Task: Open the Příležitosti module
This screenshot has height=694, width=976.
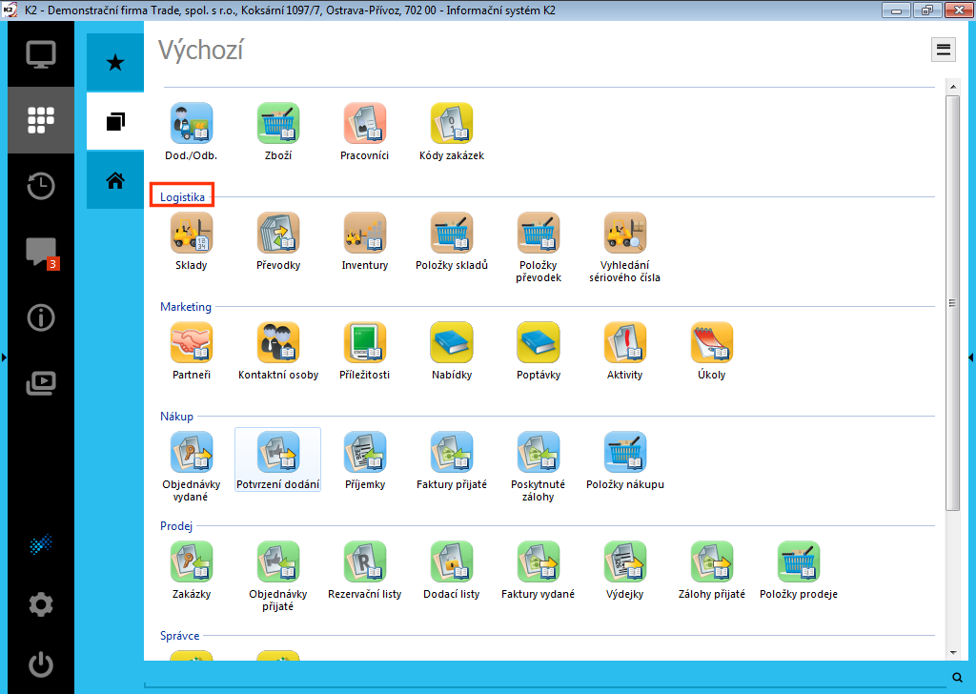Action: tap(365, 342)
